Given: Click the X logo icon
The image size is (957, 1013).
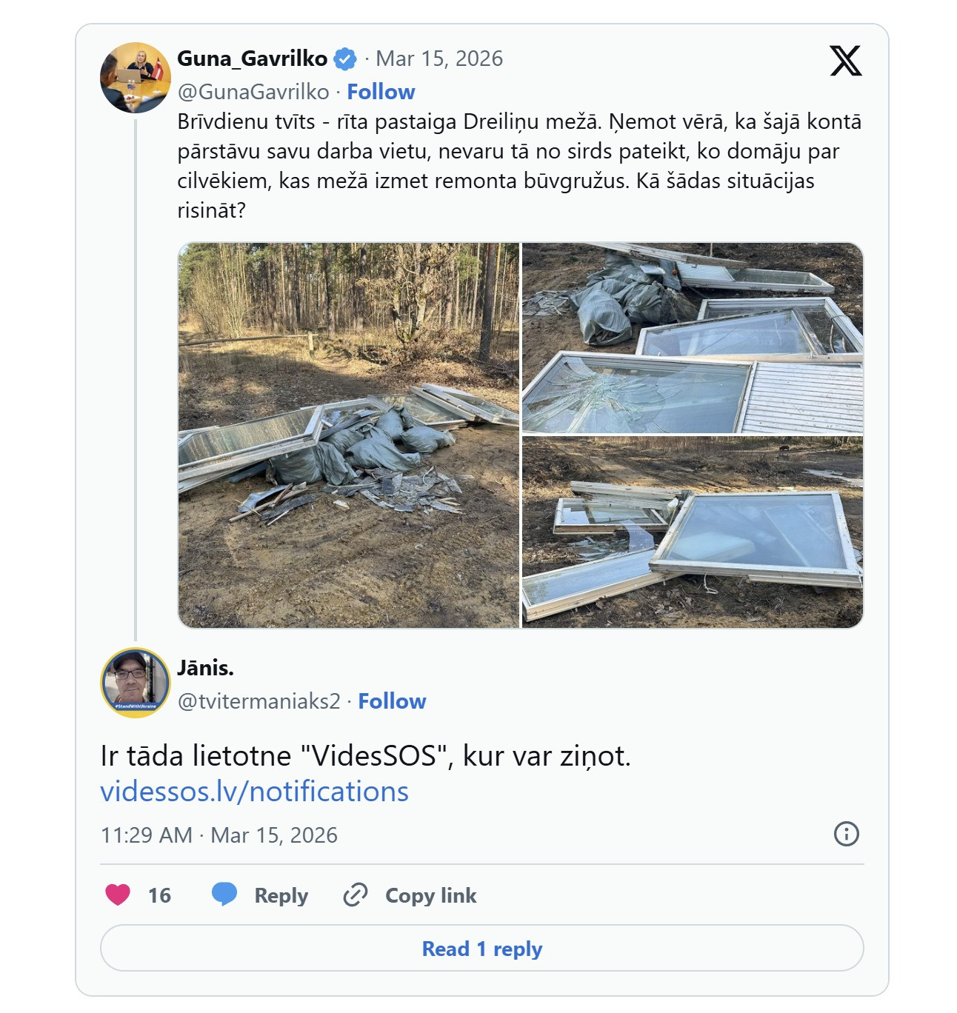Looking at the screenshot, I should point(845,61).
